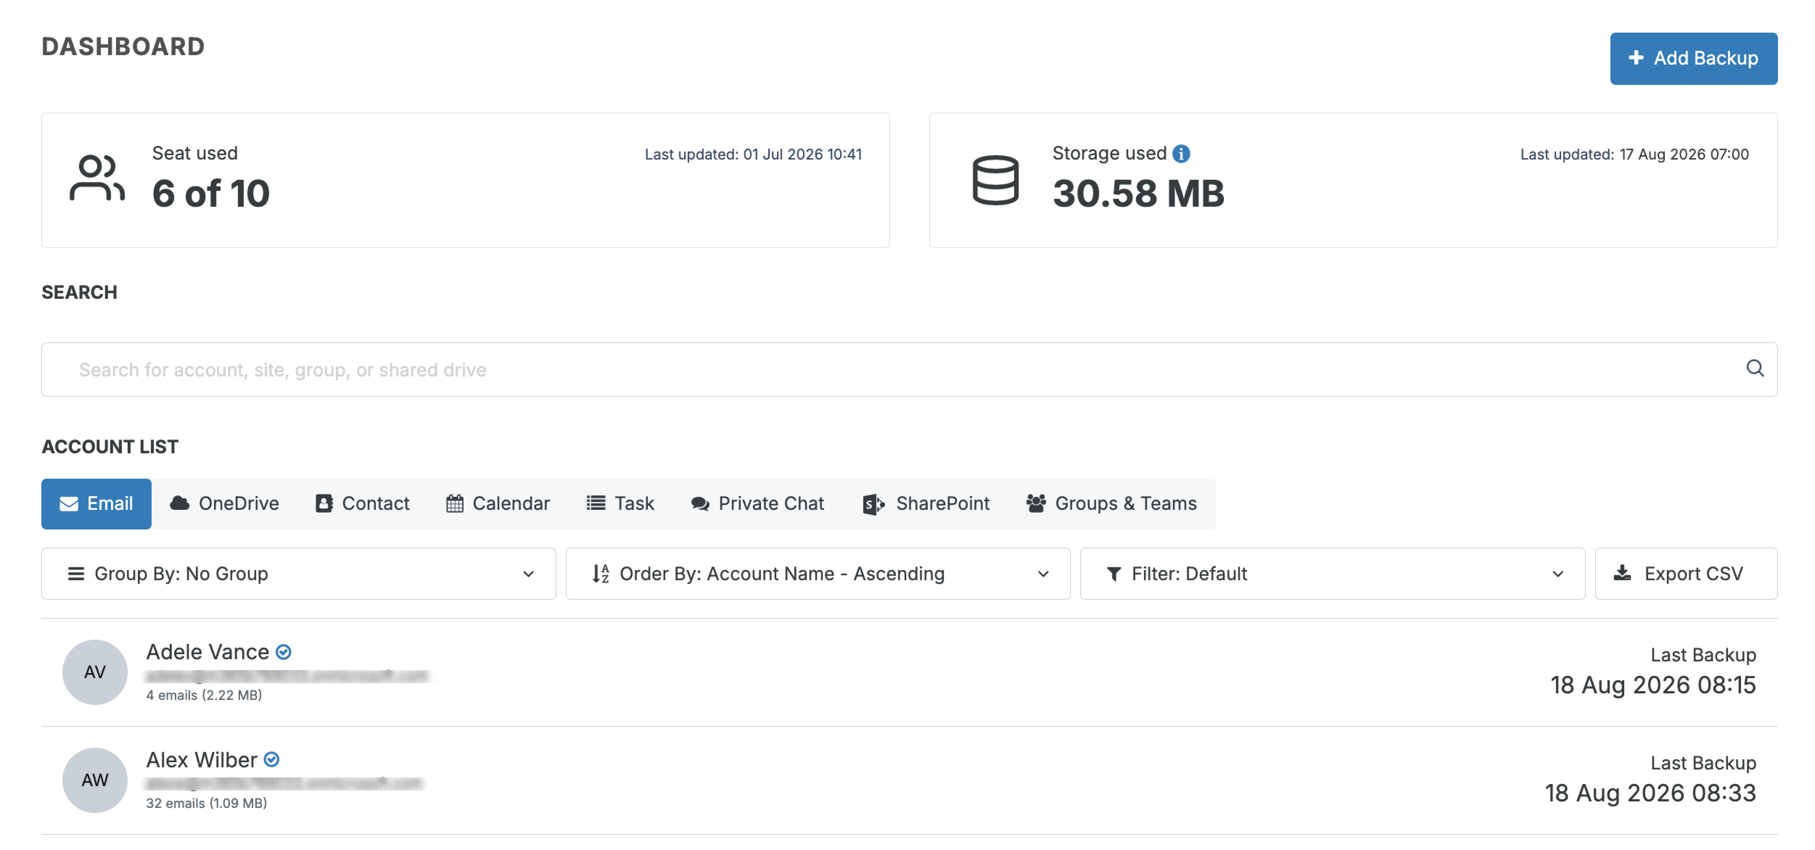
Task: Focus the account search input field
Action: pos(909,370)
